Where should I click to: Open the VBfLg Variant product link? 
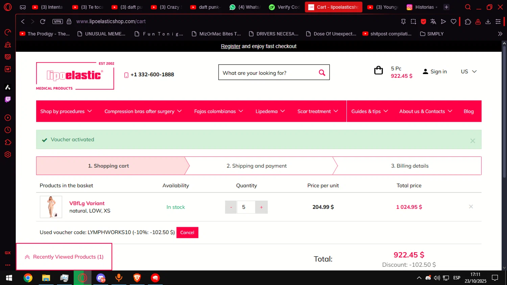point(87,203)
